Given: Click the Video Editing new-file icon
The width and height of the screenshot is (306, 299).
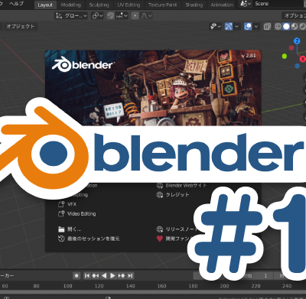Looking at the screenshot, I should click(x=61, y=213).
